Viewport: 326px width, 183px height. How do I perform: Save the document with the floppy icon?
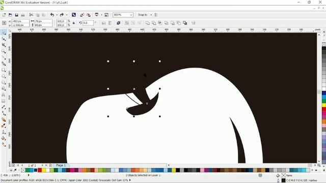pos(16,15)
